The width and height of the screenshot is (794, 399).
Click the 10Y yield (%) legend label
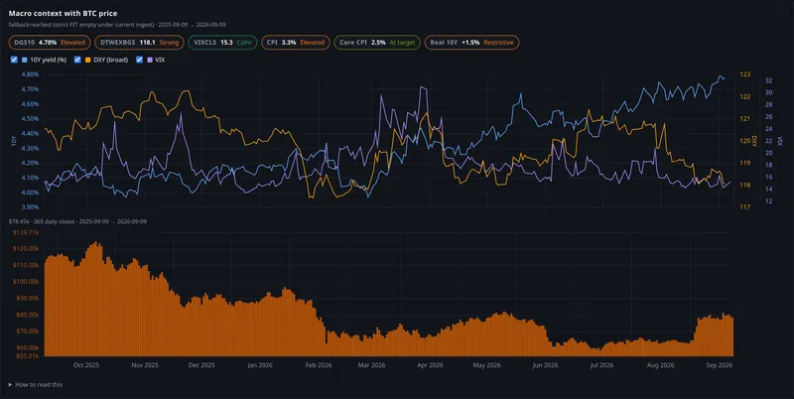(49, 60)
